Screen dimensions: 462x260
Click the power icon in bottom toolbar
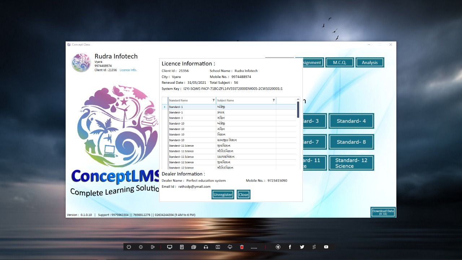(x=129, y=247)
